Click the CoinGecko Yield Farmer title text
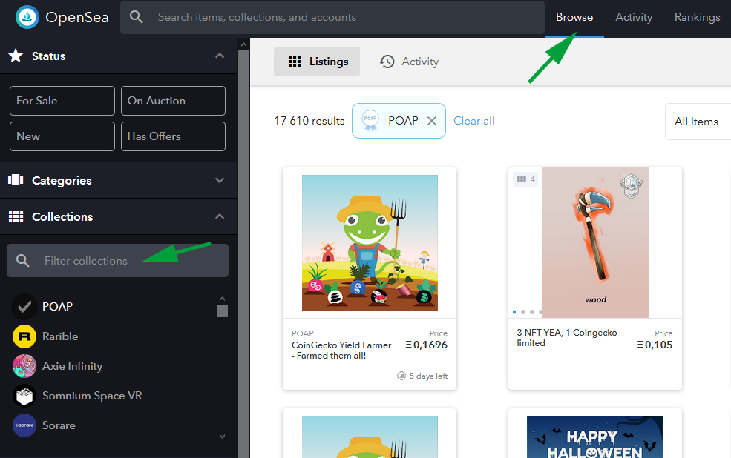The height and width of the screenshot is (458, 731). click(x=341, y=351)
